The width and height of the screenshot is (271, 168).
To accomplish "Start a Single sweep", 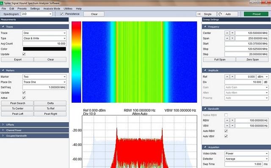I will tap(206, 14).
